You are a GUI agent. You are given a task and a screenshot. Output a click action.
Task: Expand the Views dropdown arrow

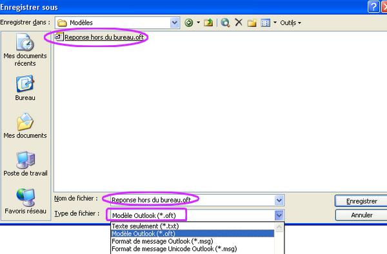[x=275, y=23]
